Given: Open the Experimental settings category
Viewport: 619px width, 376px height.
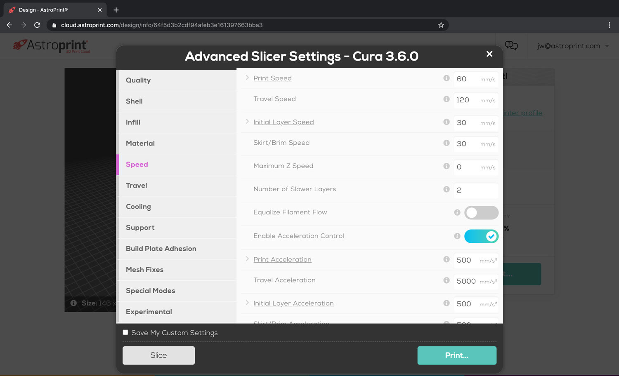Looking at the screenshot, I should click(177, 312).
